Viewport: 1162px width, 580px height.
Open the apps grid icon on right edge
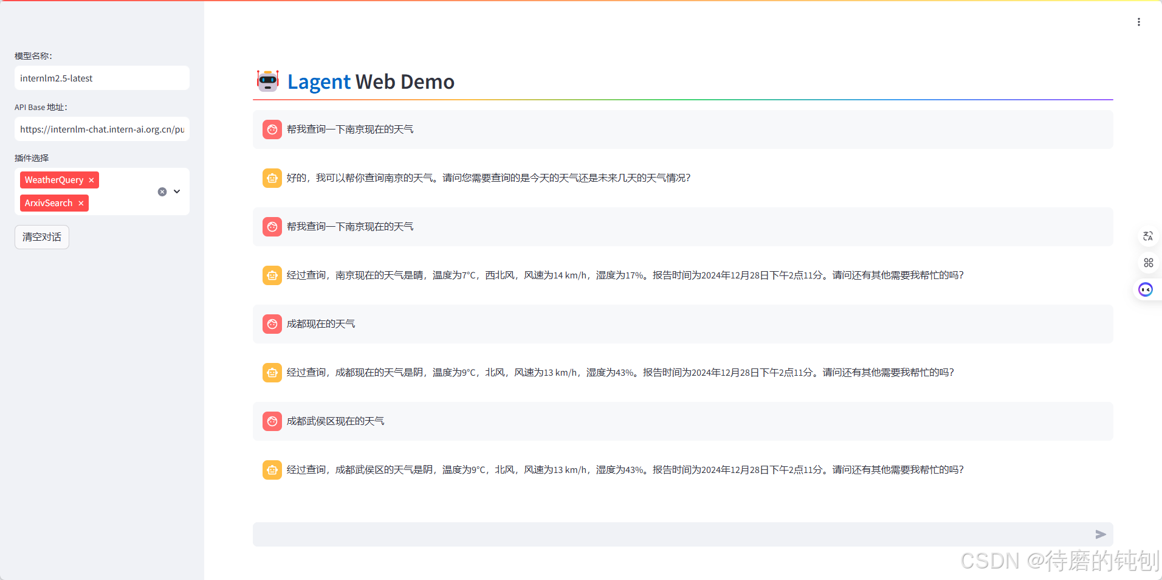[x=1148, y=263]
